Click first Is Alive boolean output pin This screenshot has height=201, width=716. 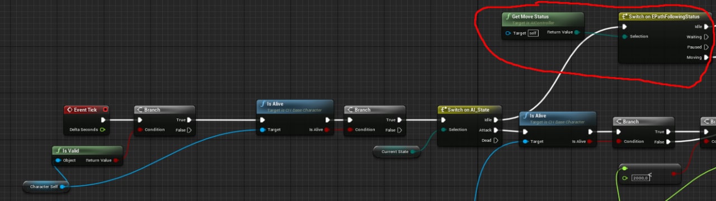click(x=328, y=130)
